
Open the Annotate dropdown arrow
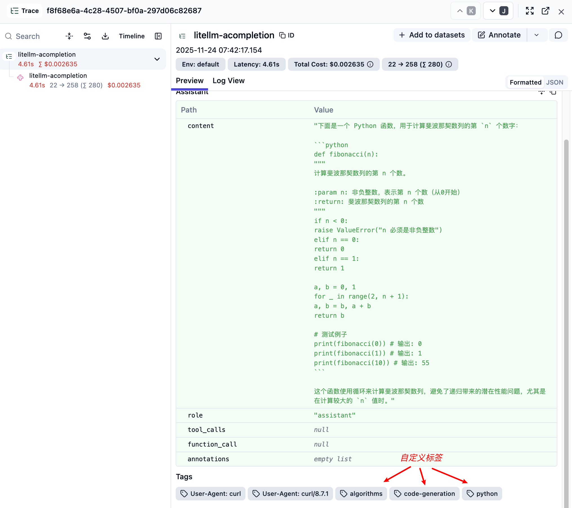[537, 35]
